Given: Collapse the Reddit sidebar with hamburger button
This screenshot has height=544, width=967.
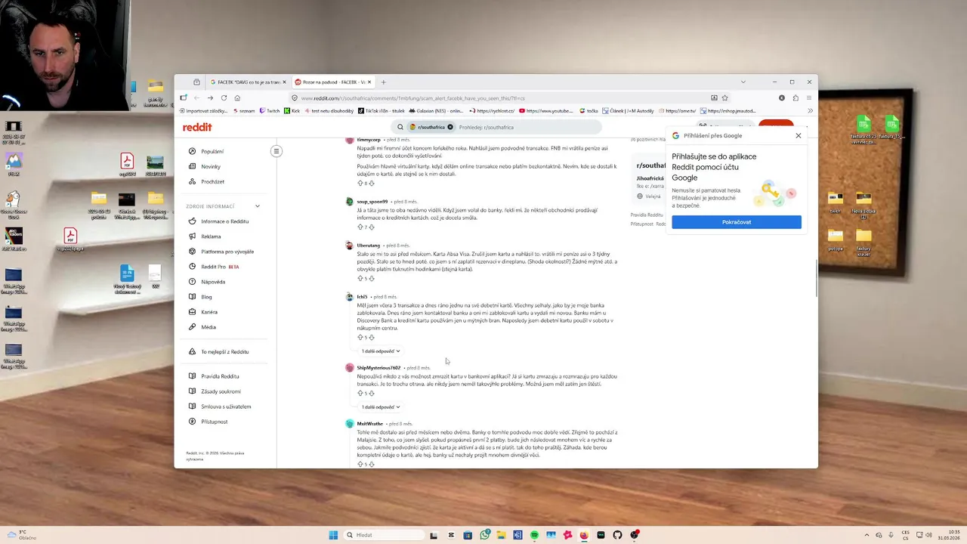Looking at the screenshot, I should [277, 151].
